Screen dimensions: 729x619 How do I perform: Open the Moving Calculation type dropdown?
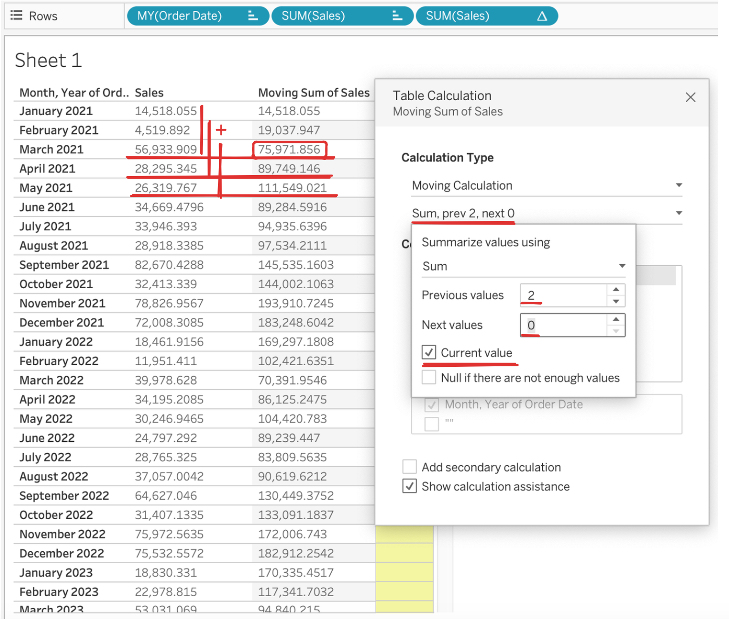545,185
